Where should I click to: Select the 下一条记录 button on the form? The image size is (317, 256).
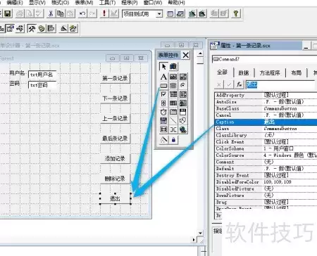(x=115, y=98)
